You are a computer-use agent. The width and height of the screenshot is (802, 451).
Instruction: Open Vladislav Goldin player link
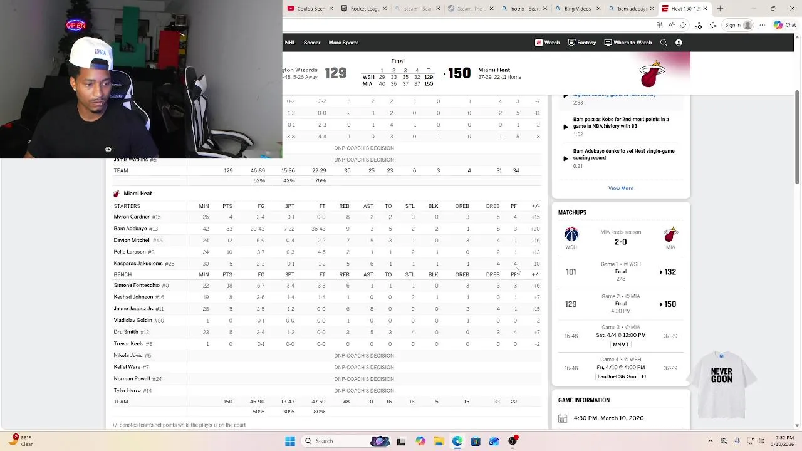[x=133, y=321]
